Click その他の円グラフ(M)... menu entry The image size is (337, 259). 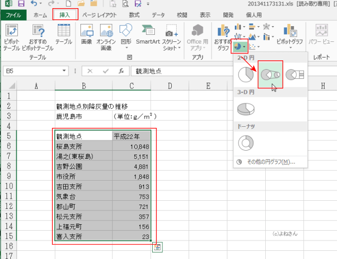tap(271, 162)
